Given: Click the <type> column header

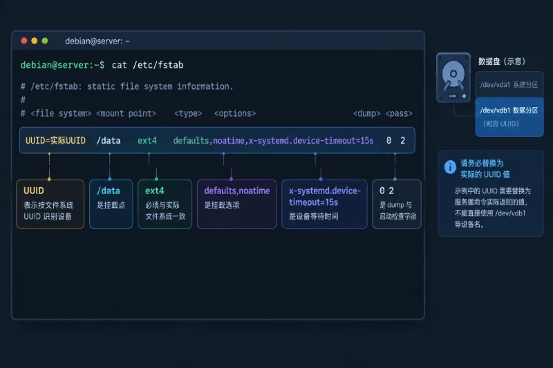Looking at the screenshot, I should 188,113.
